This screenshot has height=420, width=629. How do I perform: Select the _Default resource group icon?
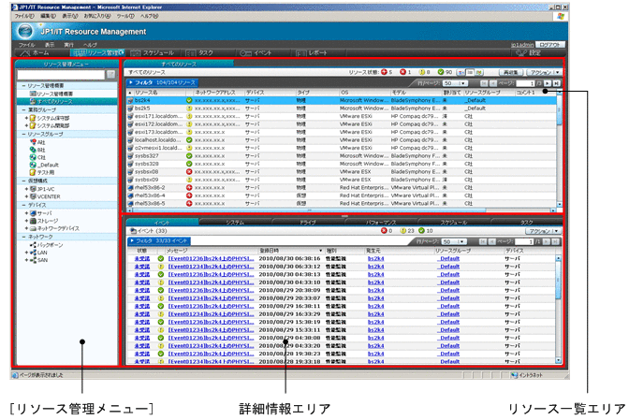pyautogui.click(x=33, y=166)
